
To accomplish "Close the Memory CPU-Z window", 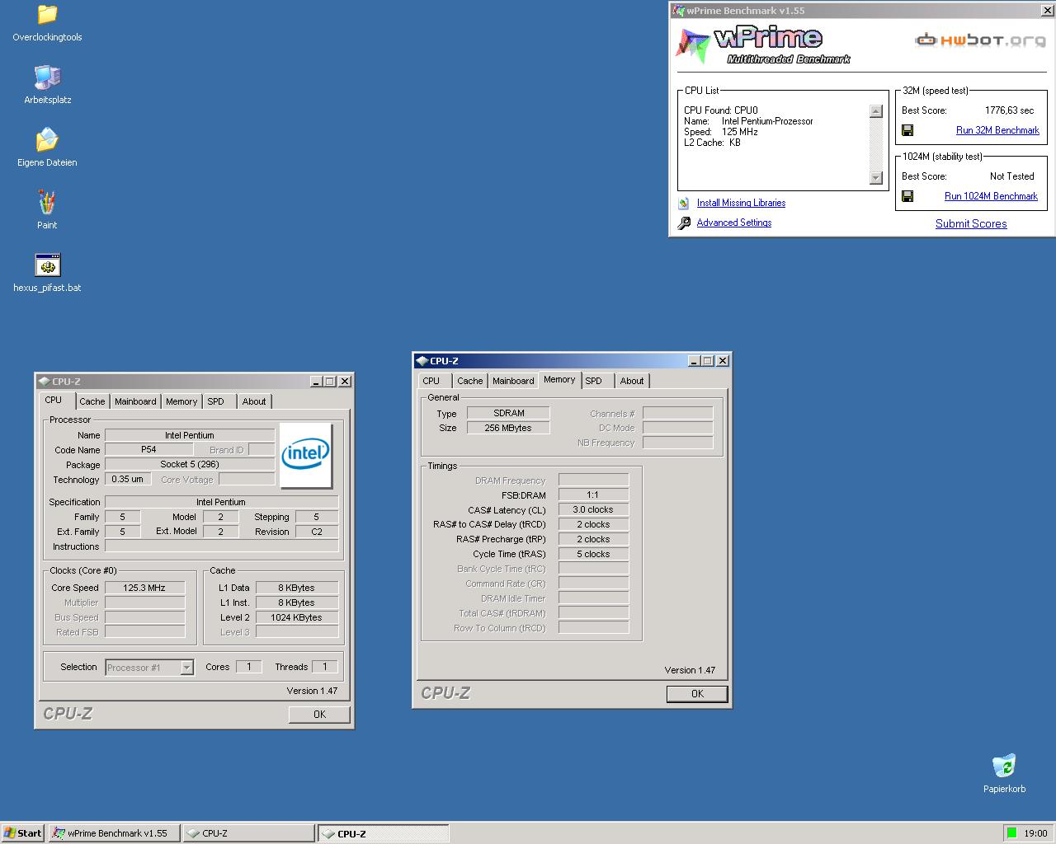I will pos(723,361).
